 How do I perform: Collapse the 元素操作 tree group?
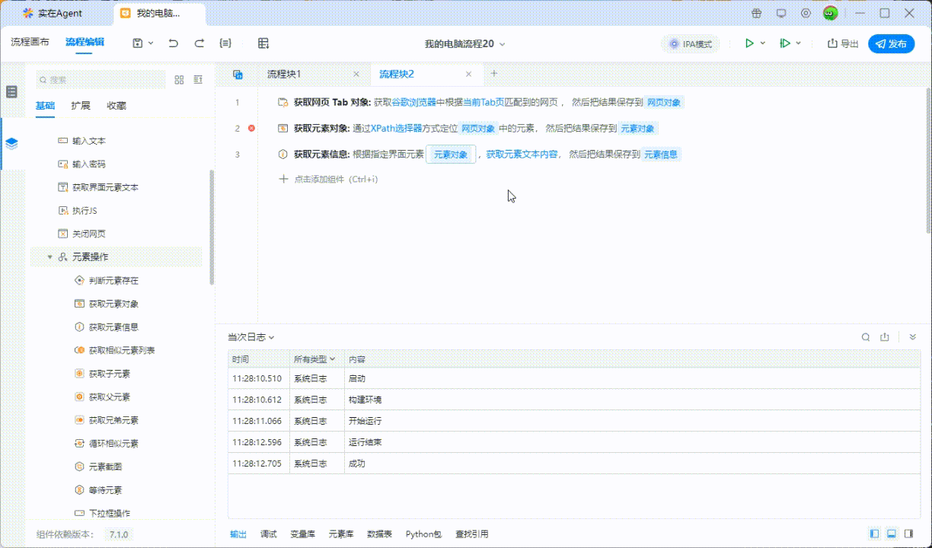[x=49, y=257]
